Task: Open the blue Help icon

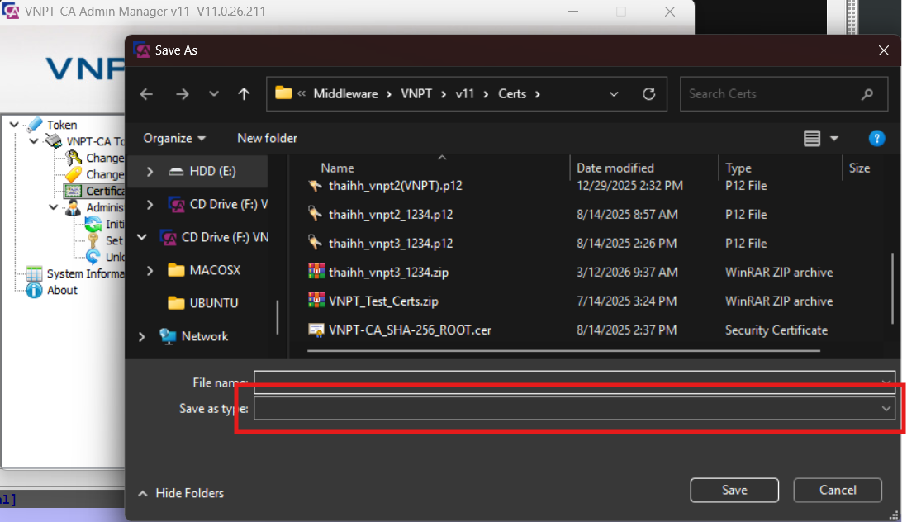Action: point(876,138)
